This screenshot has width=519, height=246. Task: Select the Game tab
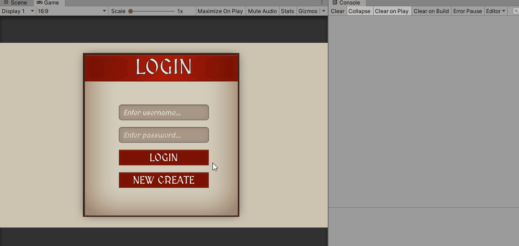click(x=49, y=3)
